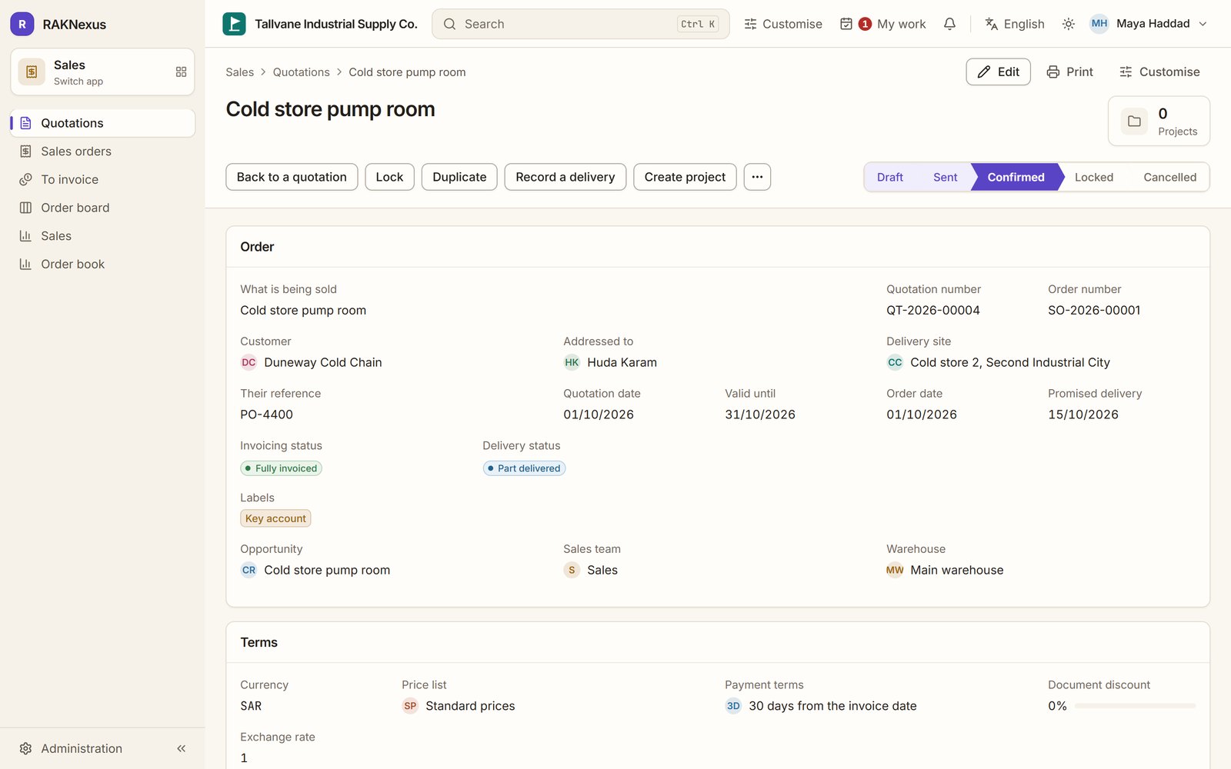Click Create project button
The width and height of the screenshot is (1231, 769).
[x=685, y=177]
